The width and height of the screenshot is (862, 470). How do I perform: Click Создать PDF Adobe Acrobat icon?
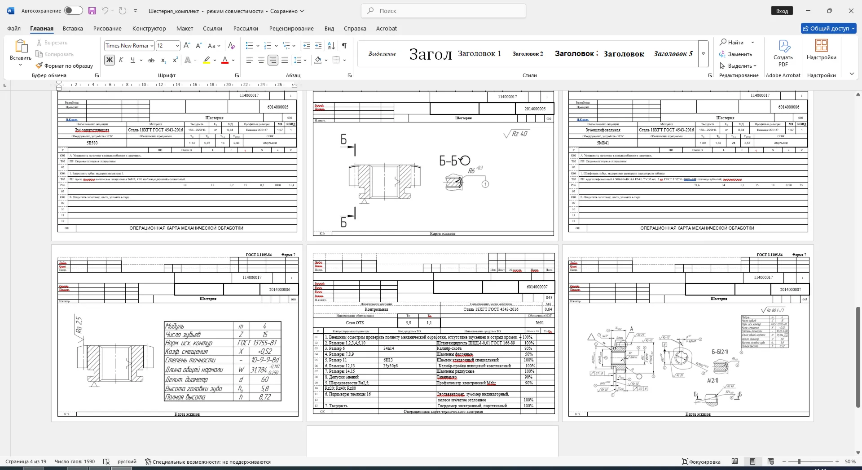pyautogui.click(x=783, y=53)
